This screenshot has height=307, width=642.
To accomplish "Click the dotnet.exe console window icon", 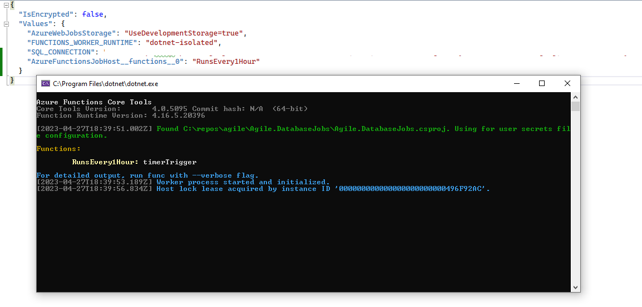I will [46, 83].
